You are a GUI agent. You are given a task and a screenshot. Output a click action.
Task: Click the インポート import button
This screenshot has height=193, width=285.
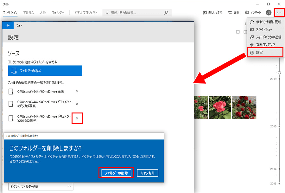coord(253,13)
